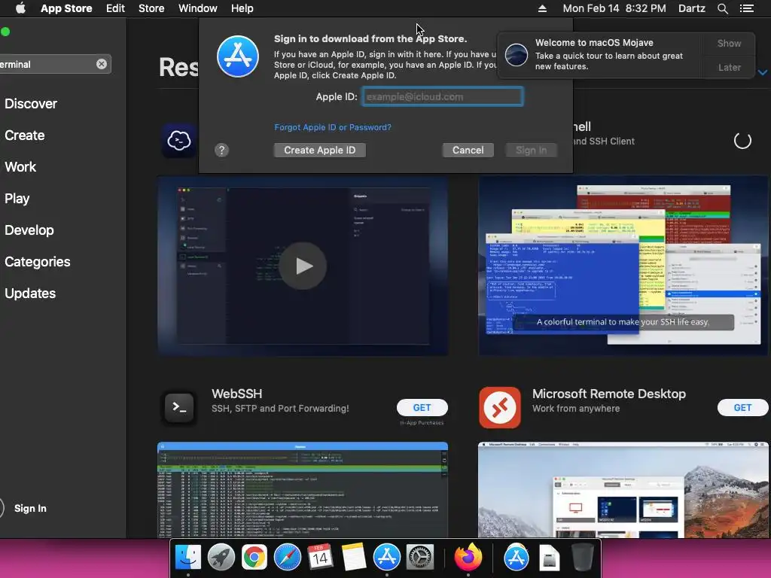Click the Apple ID input field
The image size is (771, 578).
pos(443,96)
